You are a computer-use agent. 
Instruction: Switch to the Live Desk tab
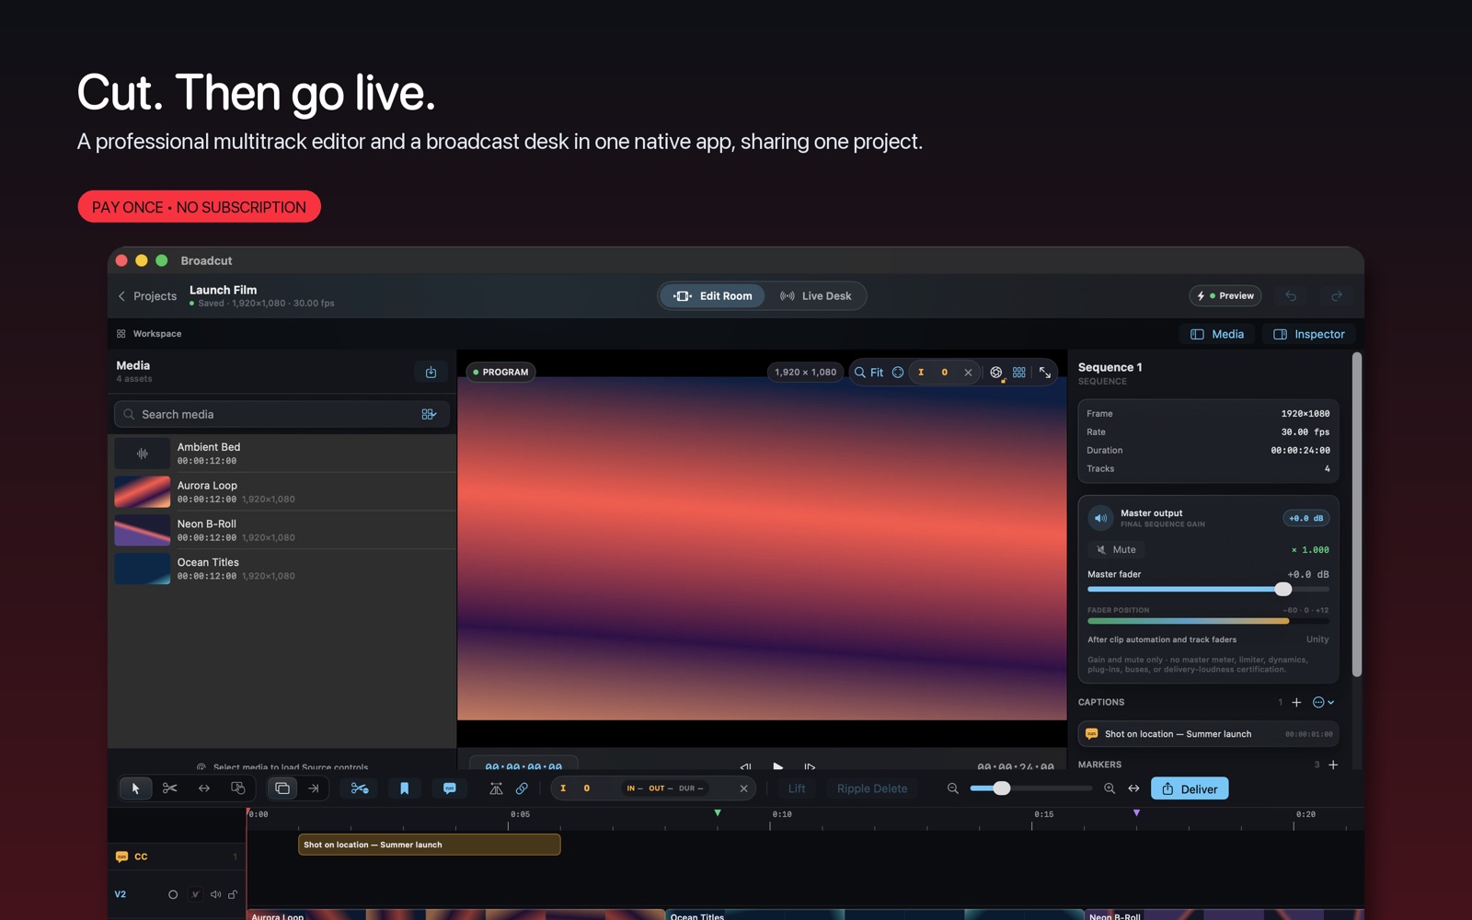click(x=816, y=296)
